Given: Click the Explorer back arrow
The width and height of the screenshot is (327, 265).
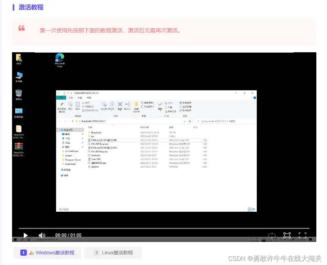Looking at the screenshot, I should pos(60,121).
